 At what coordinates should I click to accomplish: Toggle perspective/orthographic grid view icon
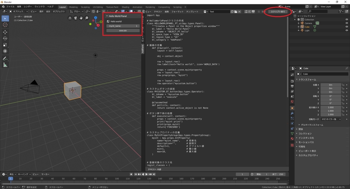click(x=70, y=18)
